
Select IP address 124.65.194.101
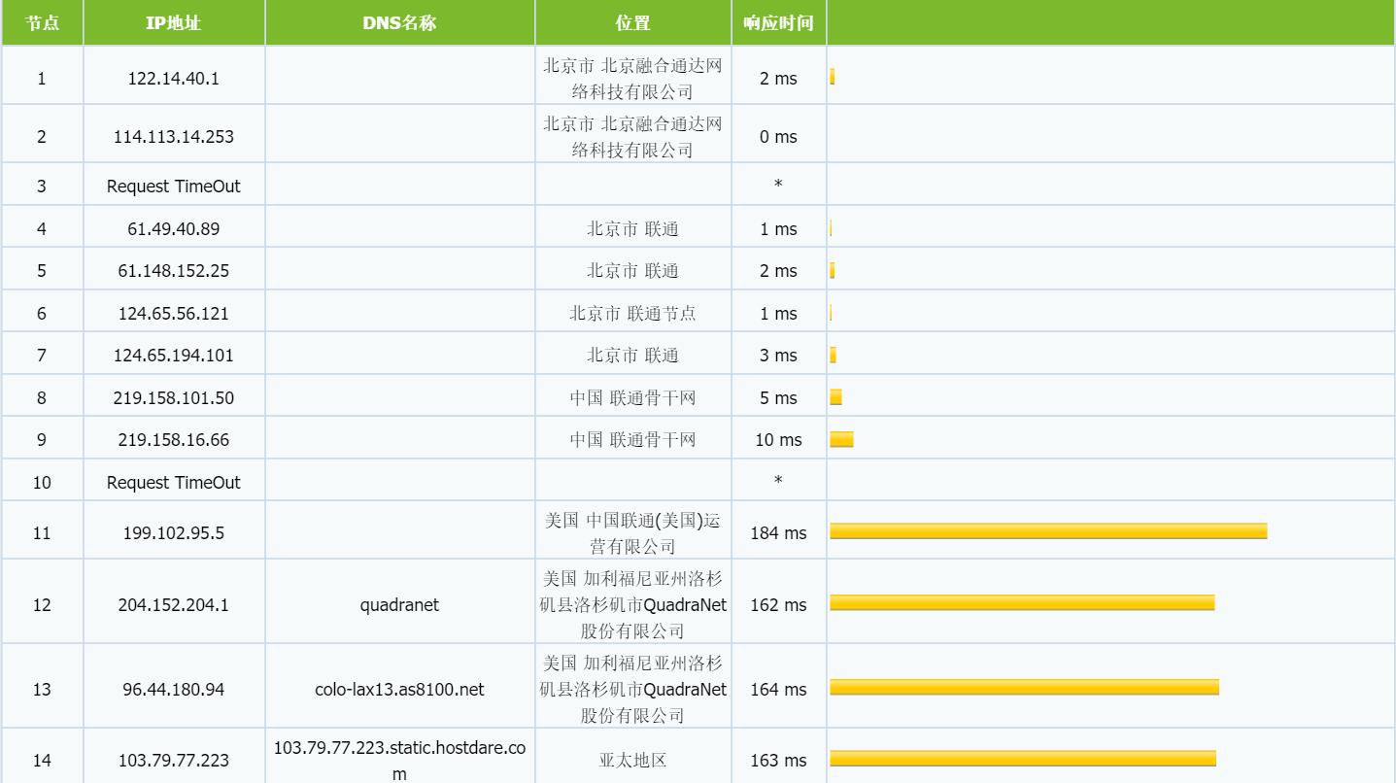174,356
